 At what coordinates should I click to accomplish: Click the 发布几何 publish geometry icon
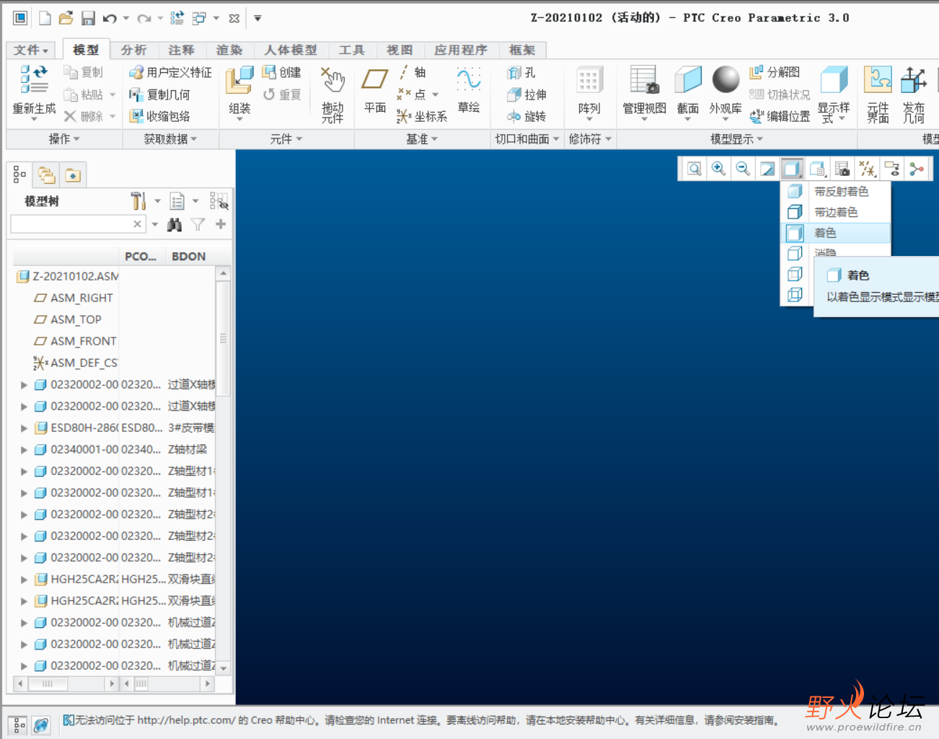pyautogui.click(x=914, y=94)
